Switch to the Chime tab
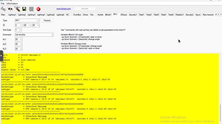This screenshot has height=124, width=222. (85, 15)
